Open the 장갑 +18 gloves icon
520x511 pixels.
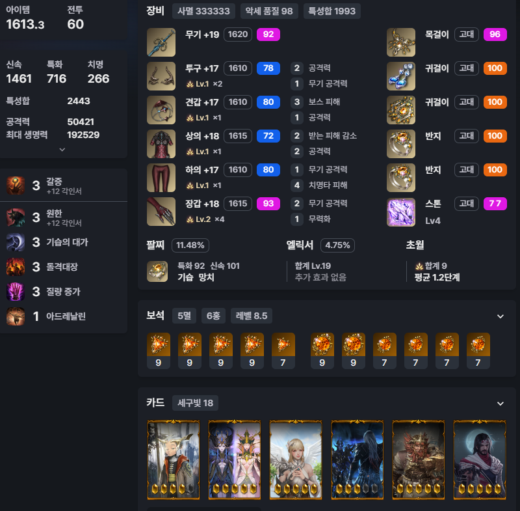(161, 212)
